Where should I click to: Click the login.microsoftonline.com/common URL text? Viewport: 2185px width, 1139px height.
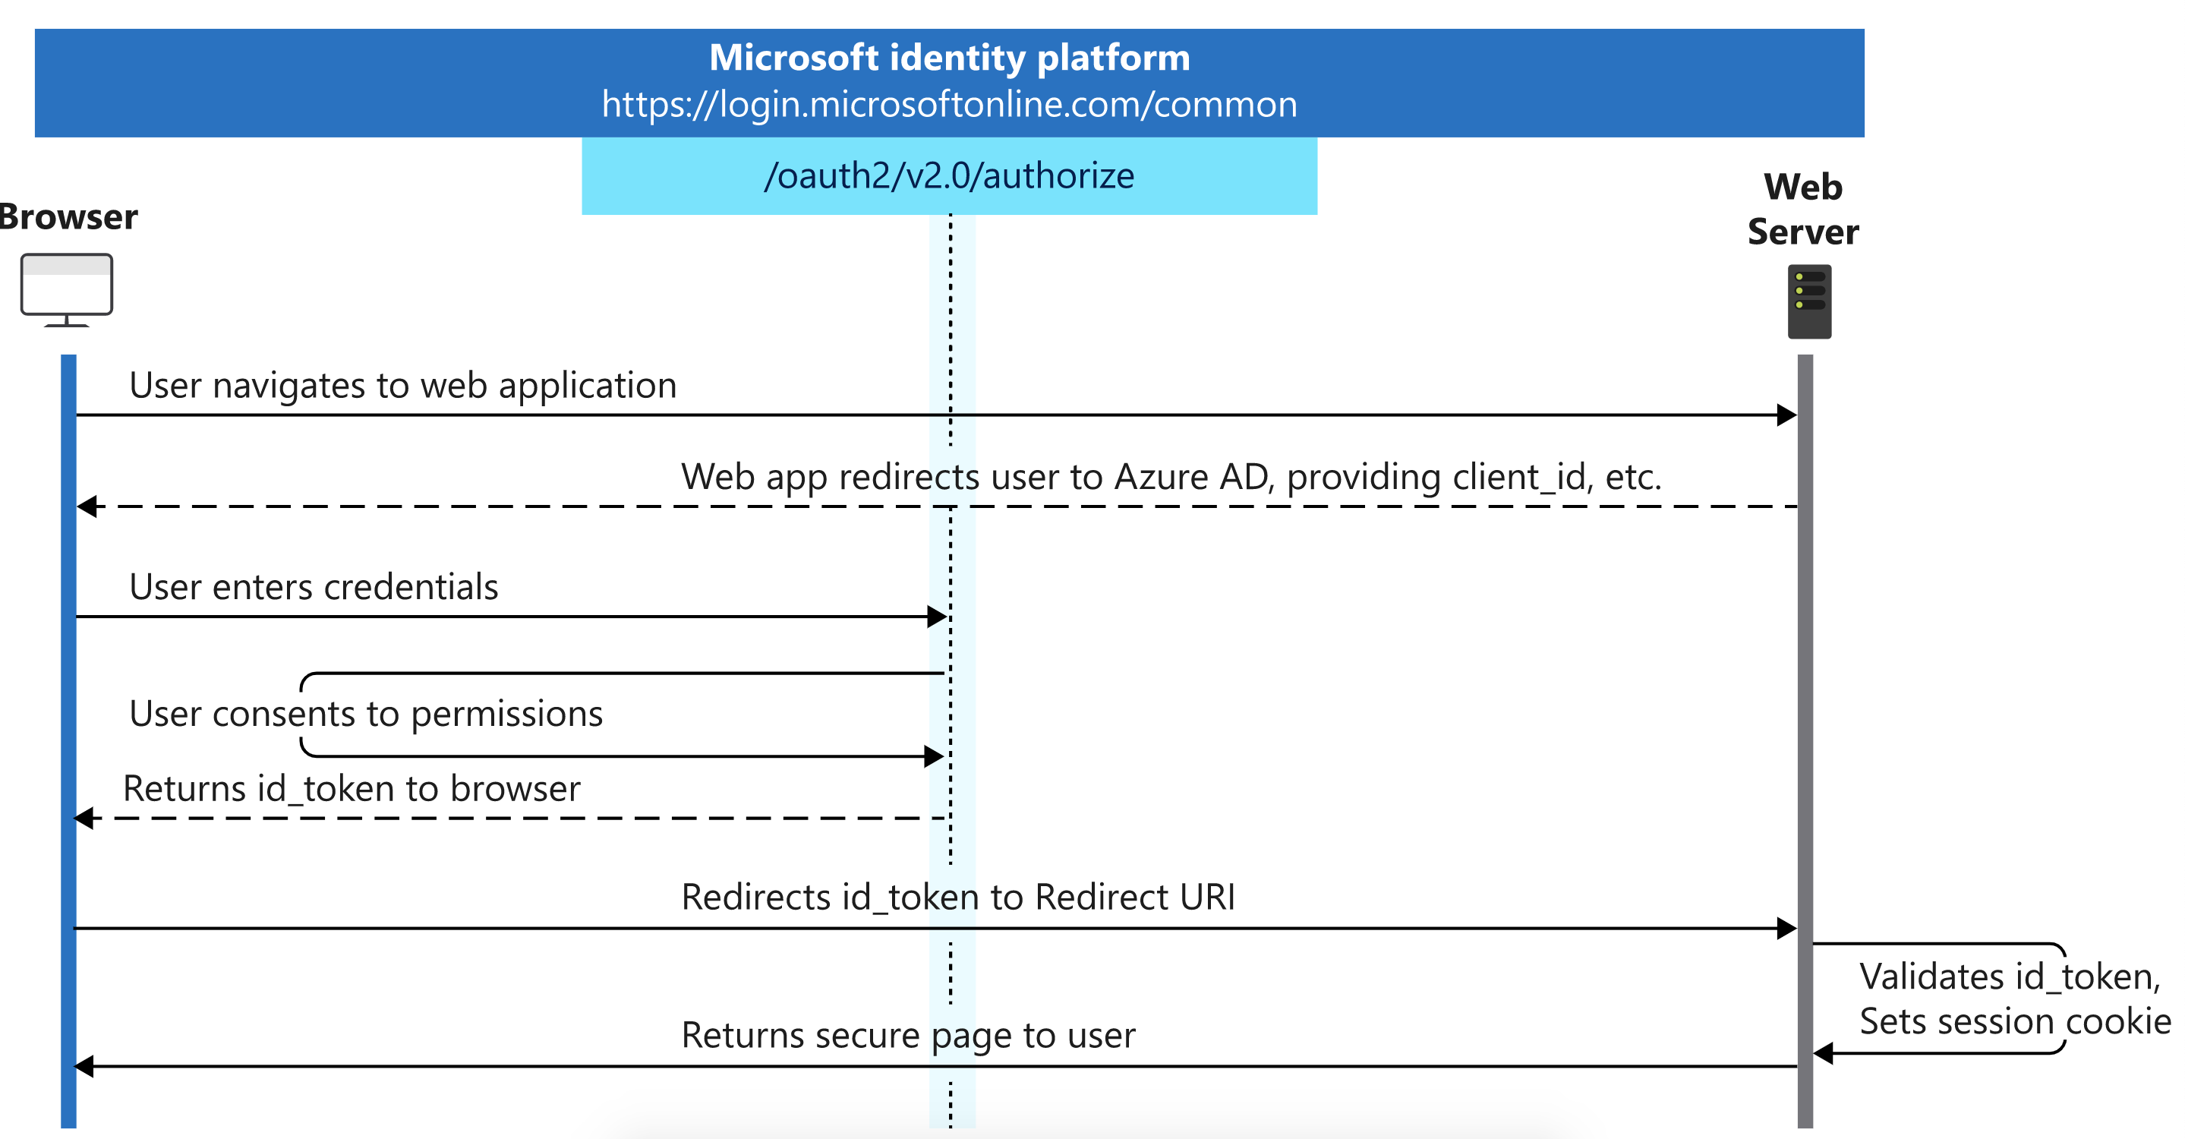[x=948, y=104]
